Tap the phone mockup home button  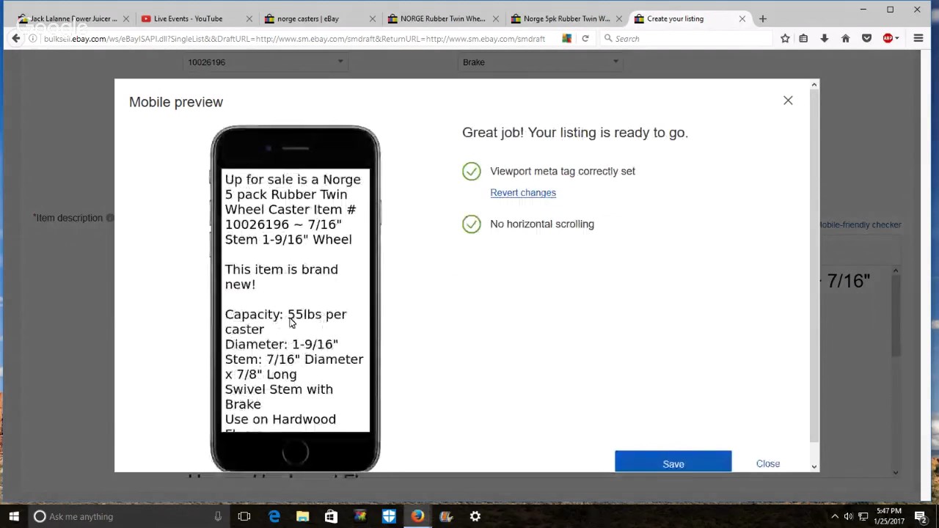(295, 452)
